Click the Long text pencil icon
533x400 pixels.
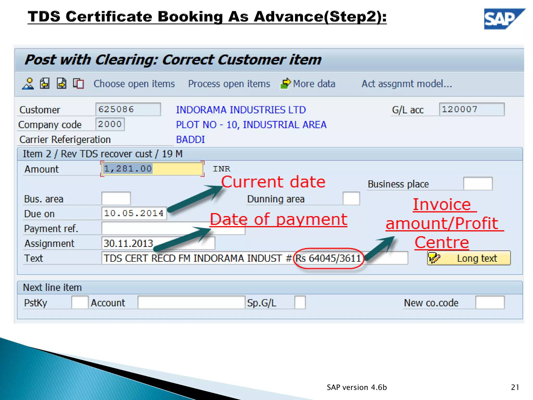[434, 258]
